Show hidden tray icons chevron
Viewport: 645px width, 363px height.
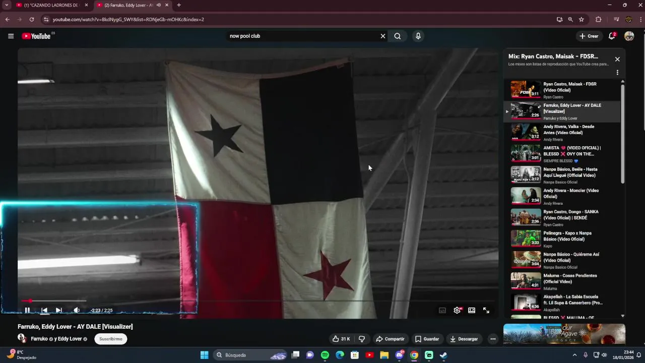pyautogui.click(x=574, y=355)
